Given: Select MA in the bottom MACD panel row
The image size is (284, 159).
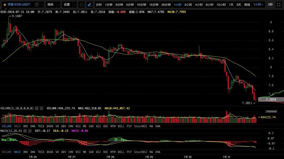Looking at the screenshot, I should [x=151, y=152].
